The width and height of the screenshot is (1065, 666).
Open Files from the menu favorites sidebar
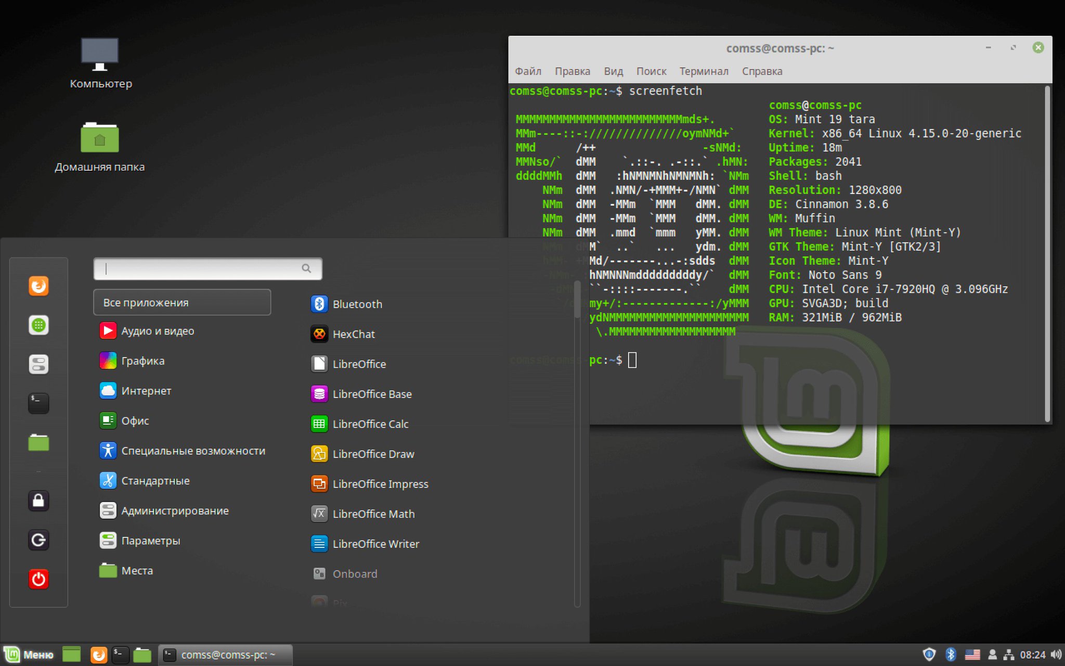point(38,442)
